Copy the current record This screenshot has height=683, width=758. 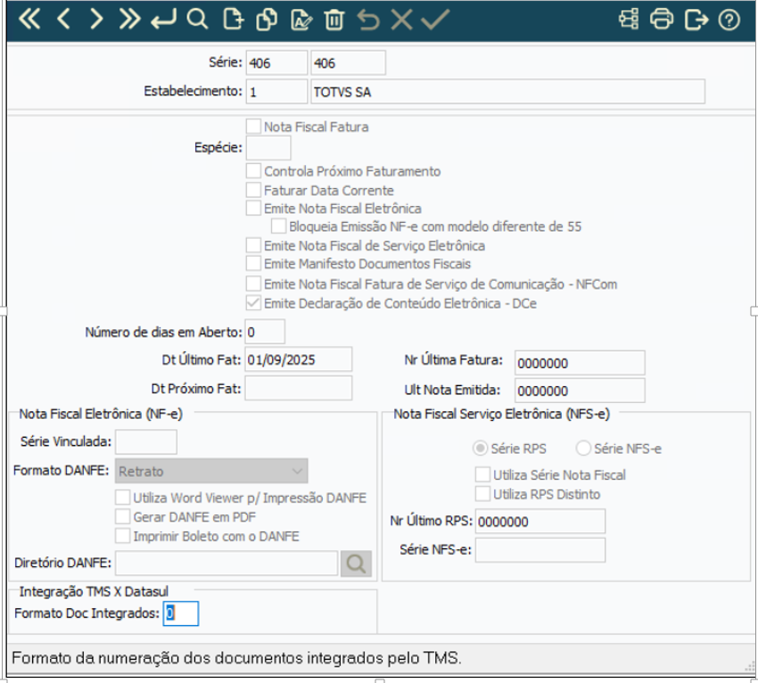click(267, 20)
